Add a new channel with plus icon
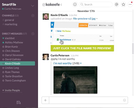 pyautogui.click(x=33, y=16)
